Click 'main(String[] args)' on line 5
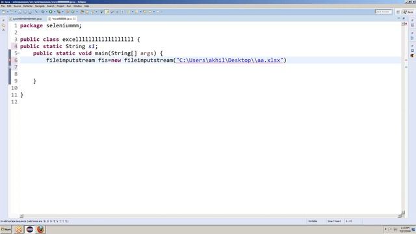This screenshot has height=234, width=416. (125, 53)
